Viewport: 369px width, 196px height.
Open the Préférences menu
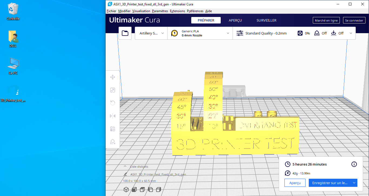[x=195, y=11]
